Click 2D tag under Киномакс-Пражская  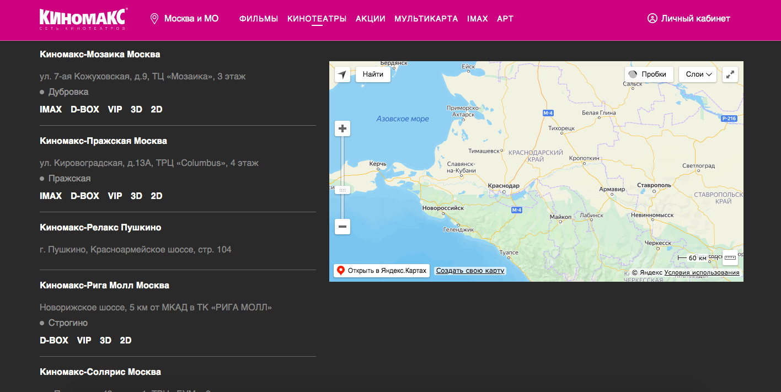click(157, 196)
